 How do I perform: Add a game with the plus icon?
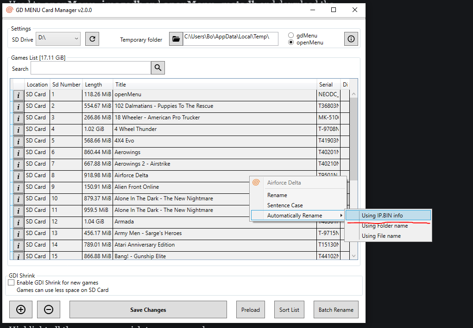(20, 309)
